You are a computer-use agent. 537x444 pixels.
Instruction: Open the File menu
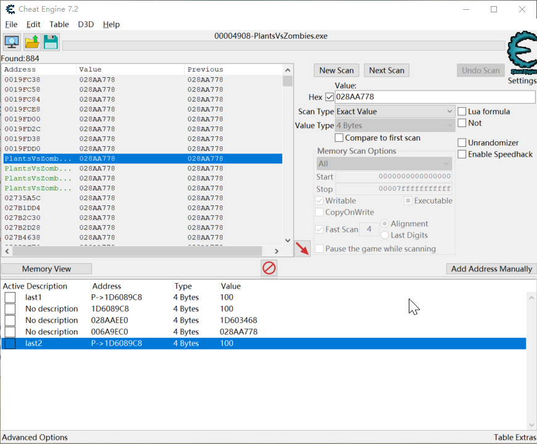(11, 24)
